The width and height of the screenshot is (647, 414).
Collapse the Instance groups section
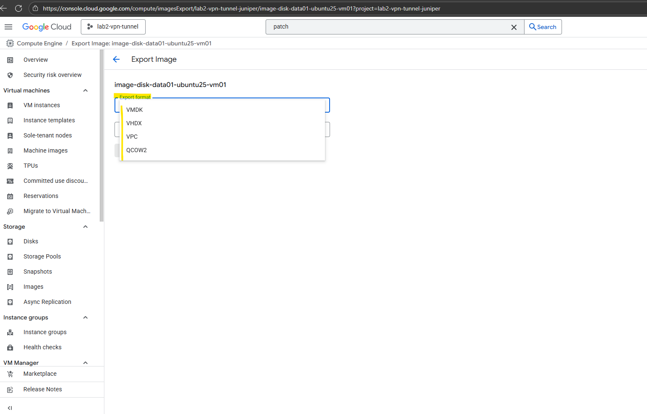tap(85, 317)
